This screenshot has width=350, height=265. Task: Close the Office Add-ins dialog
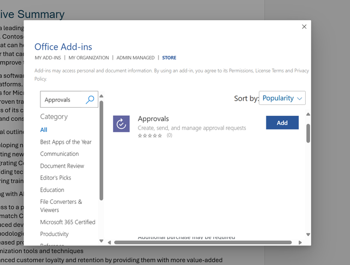coord(304,27)
